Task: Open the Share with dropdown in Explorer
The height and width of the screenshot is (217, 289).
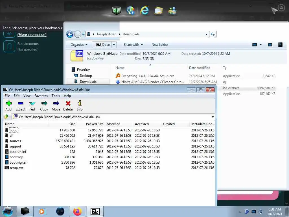Action: click(133, 45)
